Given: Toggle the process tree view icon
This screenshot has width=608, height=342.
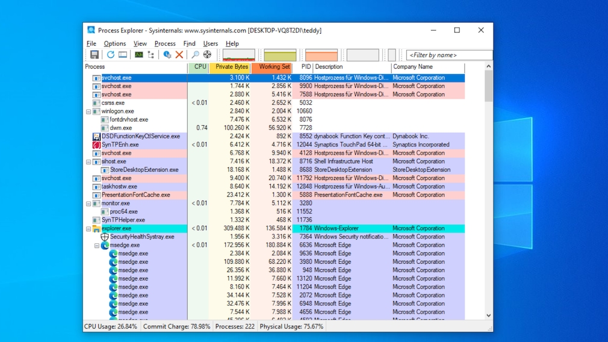Looking at the screenshot, I should coord(151,55).
